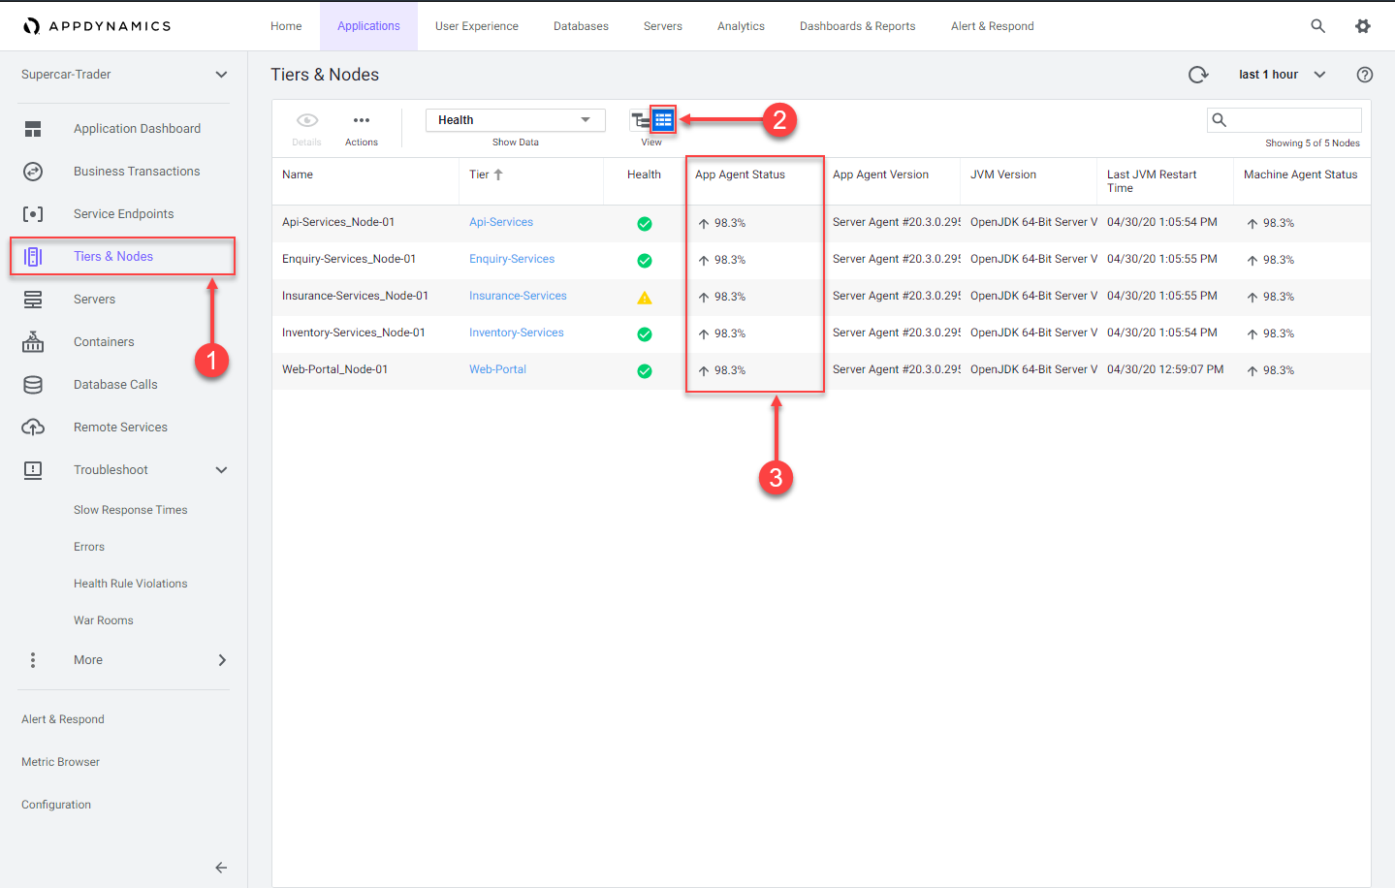
Task: Open Health Rule Violations in sidebar
Action: tap(131, 584)
